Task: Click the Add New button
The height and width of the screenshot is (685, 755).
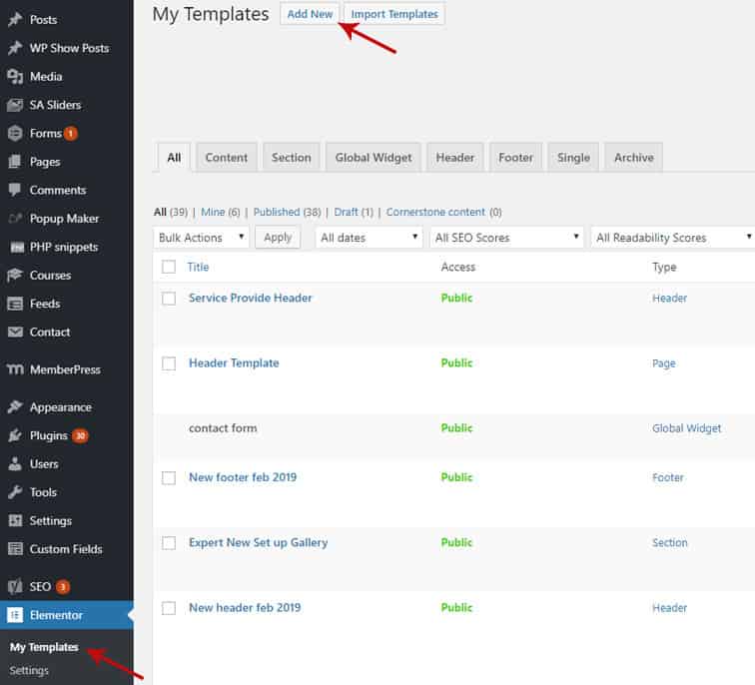Action: point(310,14)
